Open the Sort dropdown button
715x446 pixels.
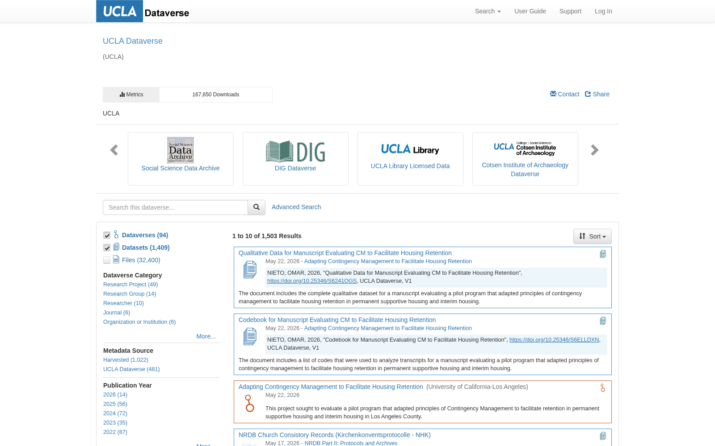pos(593,236)
